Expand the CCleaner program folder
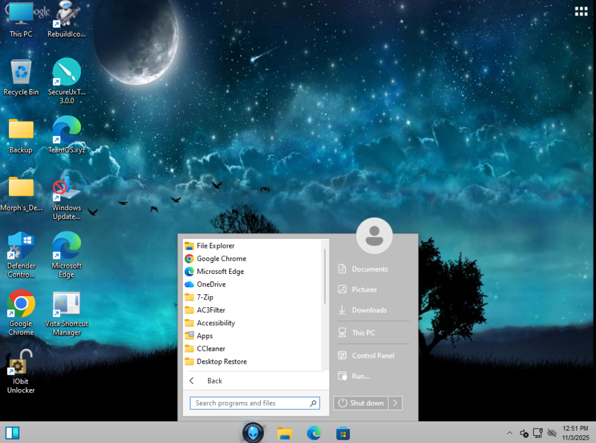The height and width of the screenshot is (443, 596). (x=211, y=349)
